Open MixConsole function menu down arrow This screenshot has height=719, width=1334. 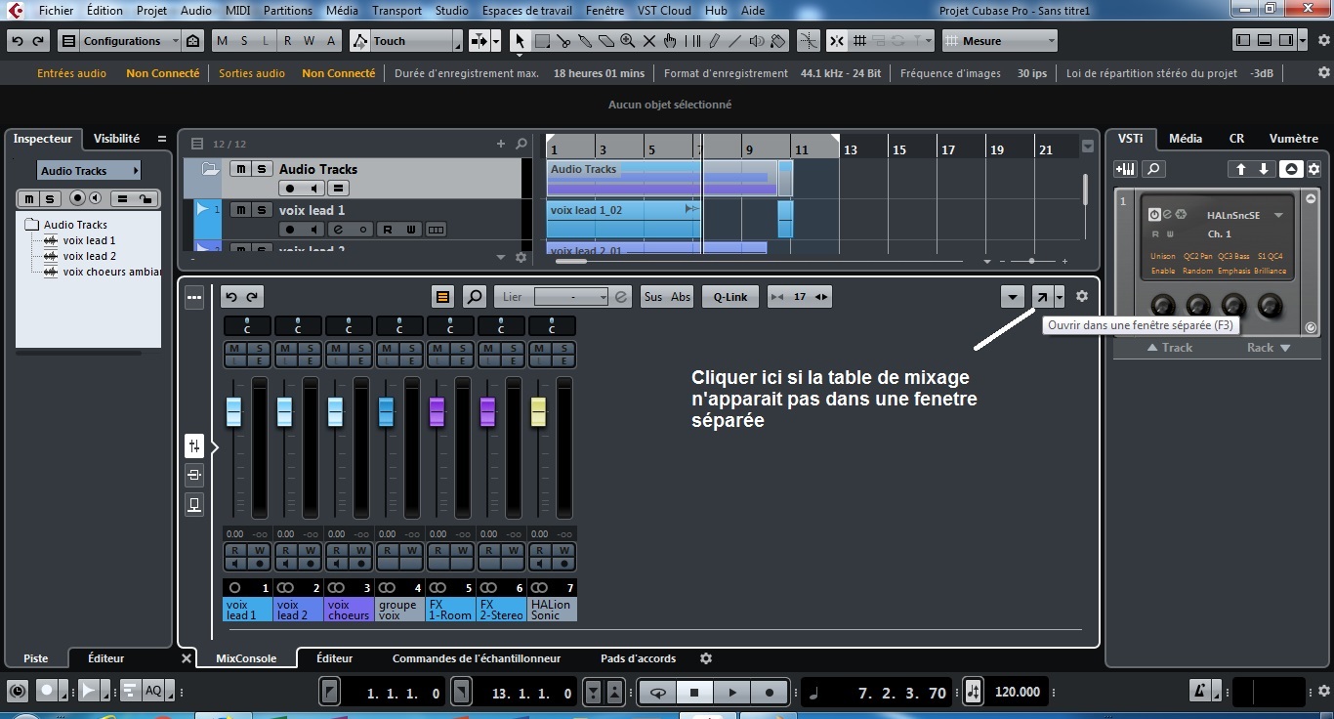(x=1013, y=297)
